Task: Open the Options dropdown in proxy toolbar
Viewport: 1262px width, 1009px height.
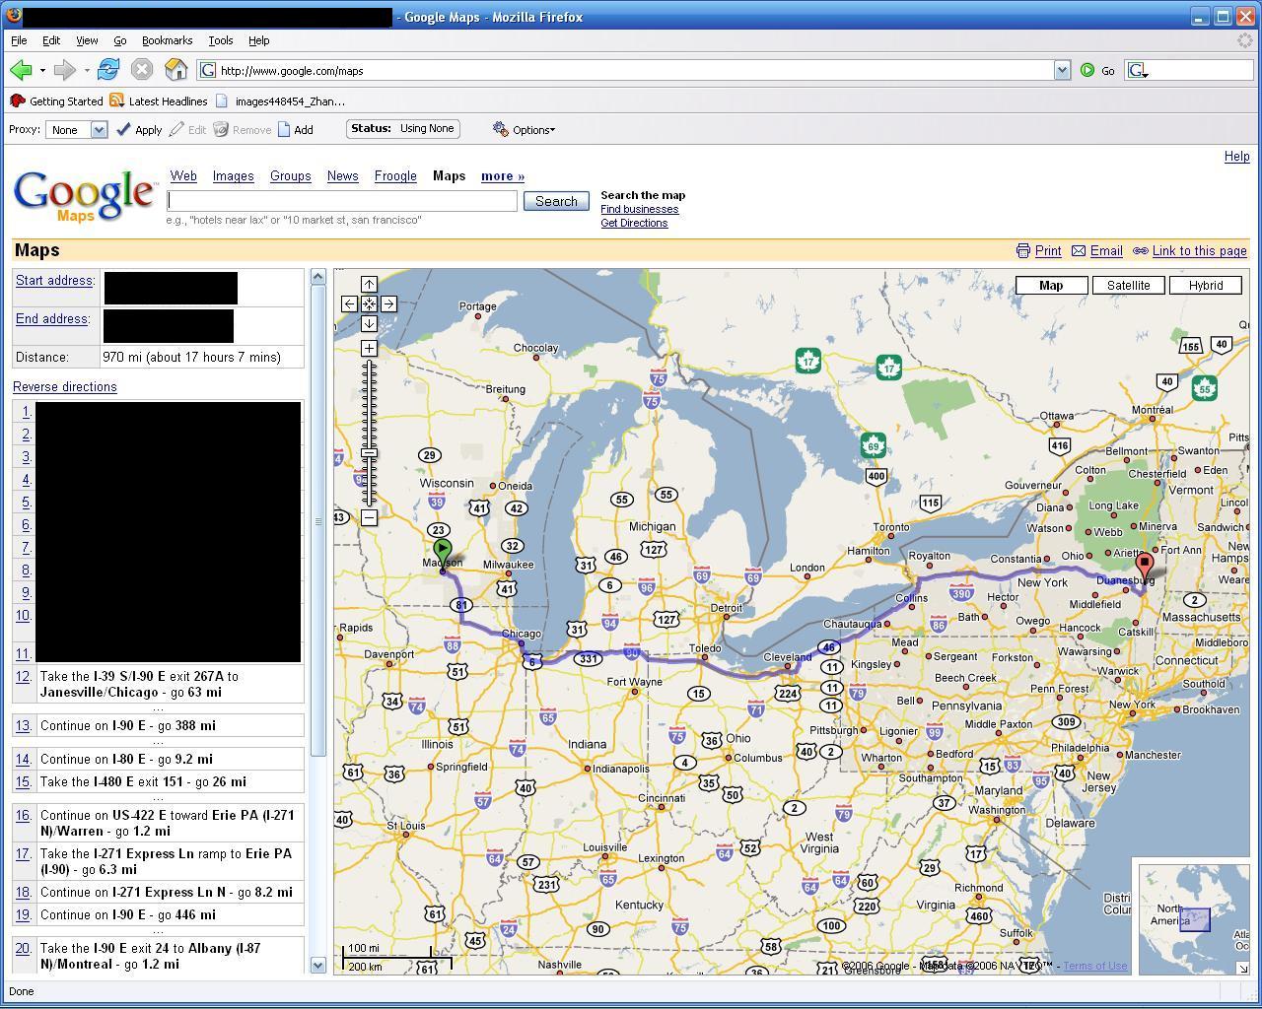Action: [x=524, y=129]
